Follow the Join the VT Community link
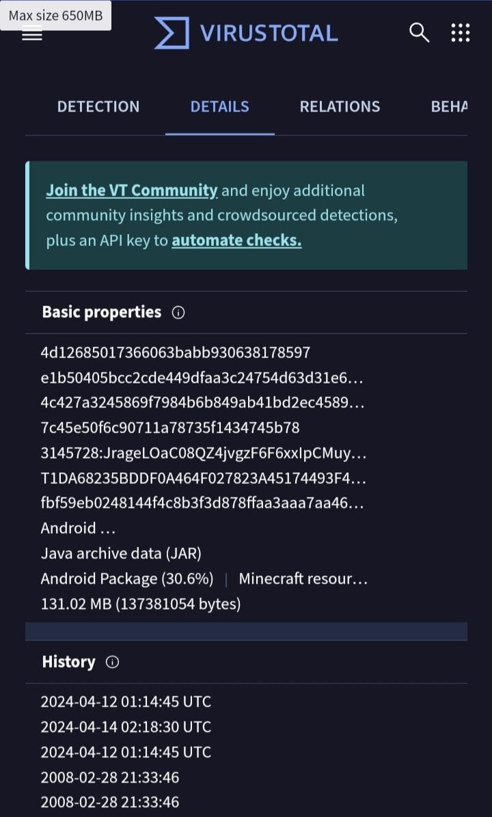 pyautogui.click(x=131, y=191)
